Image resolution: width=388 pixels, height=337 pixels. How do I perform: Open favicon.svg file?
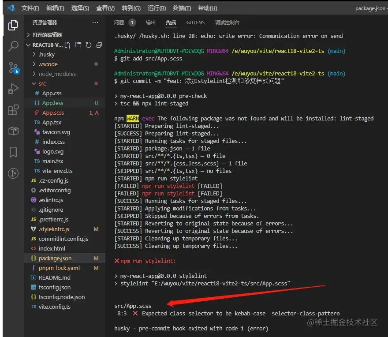[x=65, y=132]
